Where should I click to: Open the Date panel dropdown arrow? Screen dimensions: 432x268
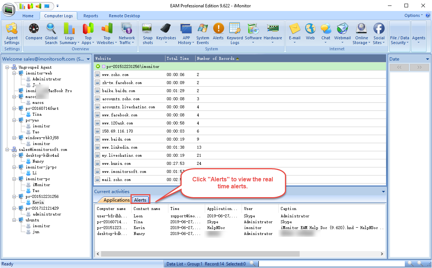[x=427, y=59]
